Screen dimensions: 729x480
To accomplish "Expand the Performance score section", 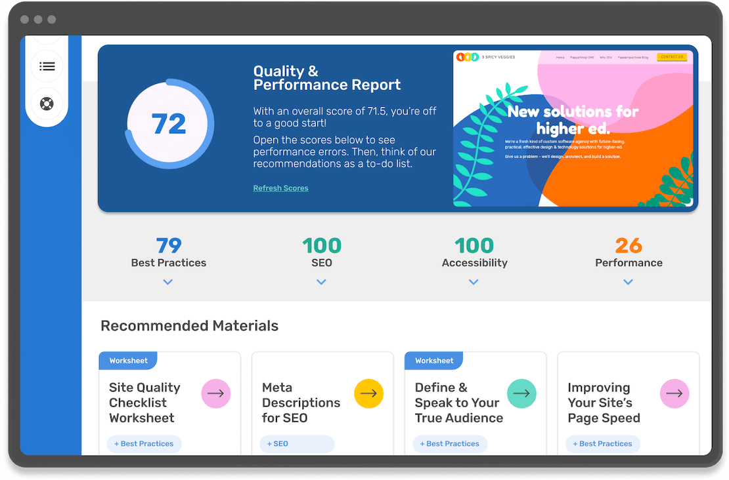I will [x=627, y=282].
